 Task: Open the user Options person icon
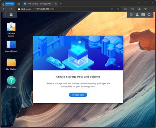point(137,15)
